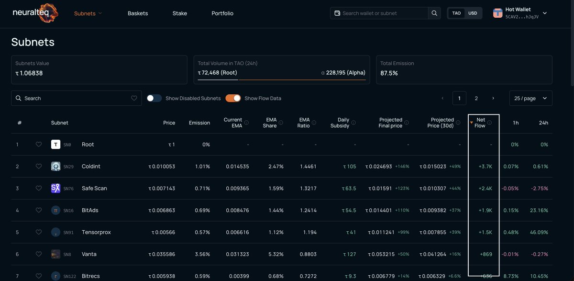Click the search wallet or subnet field
This screenshot has height=281, width=574.
coord(379,13)
